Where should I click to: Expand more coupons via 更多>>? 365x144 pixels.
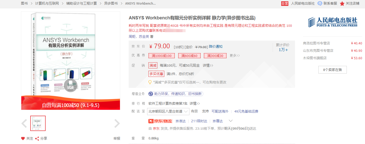coord(235,55)
